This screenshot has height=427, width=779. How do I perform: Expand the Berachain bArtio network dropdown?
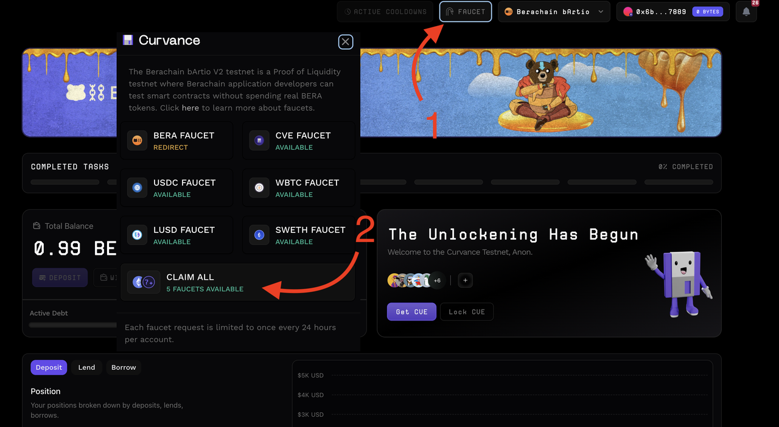[x=554, y=12]
